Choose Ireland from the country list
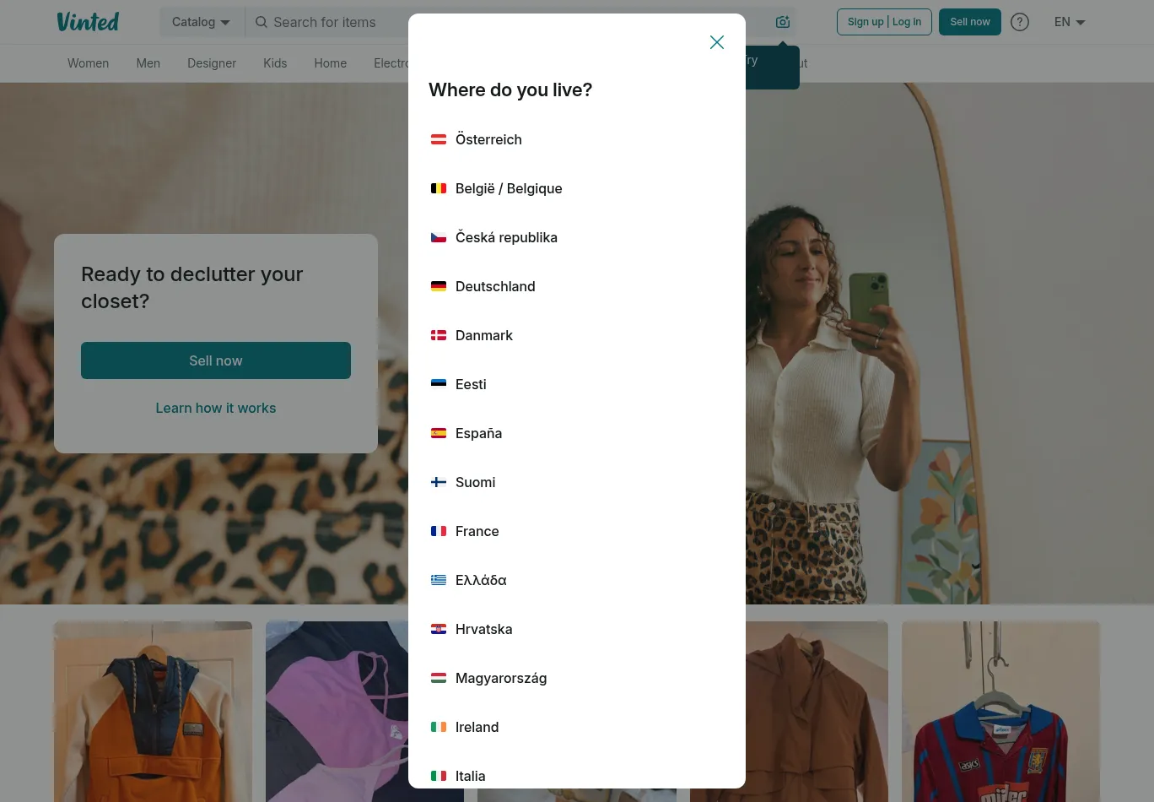Viewport: 1154px width, 802px height. (x=477, y=727)
